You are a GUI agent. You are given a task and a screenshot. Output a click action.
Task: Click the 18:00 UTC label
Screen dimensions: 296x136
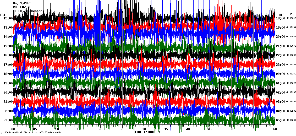[x=280, y=18]
